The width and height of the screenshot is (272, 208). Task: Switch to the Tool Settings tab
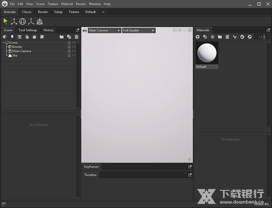pos(28,30)
